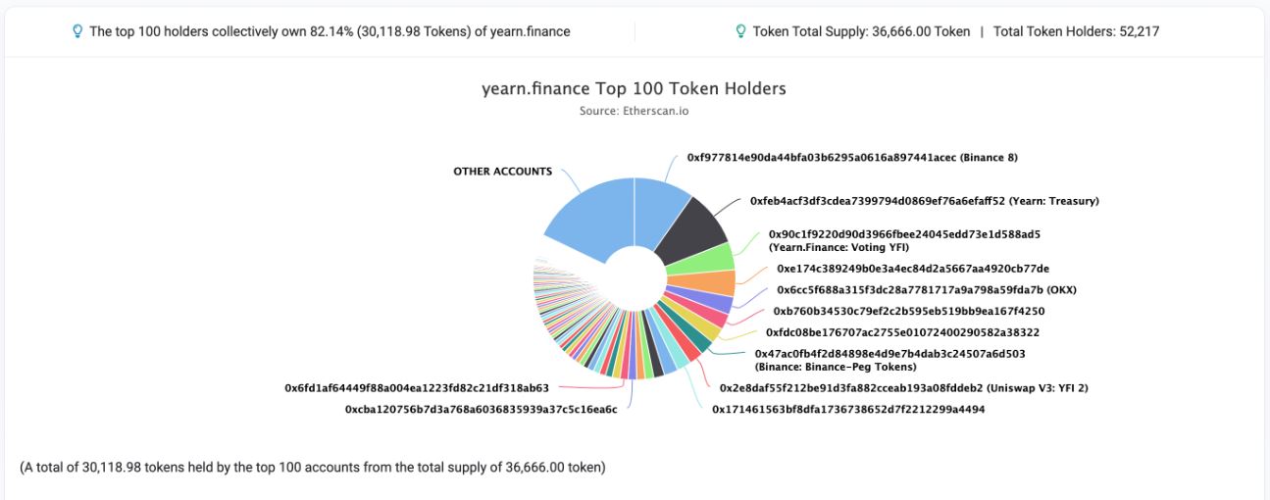Click the Binance-Peg Tokens address label
Viewport: 1270px width, 500px height.
(890, 360)
